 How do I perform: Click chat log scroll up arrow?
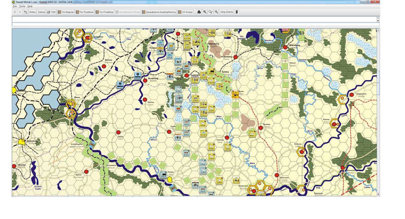click(378, 18)
